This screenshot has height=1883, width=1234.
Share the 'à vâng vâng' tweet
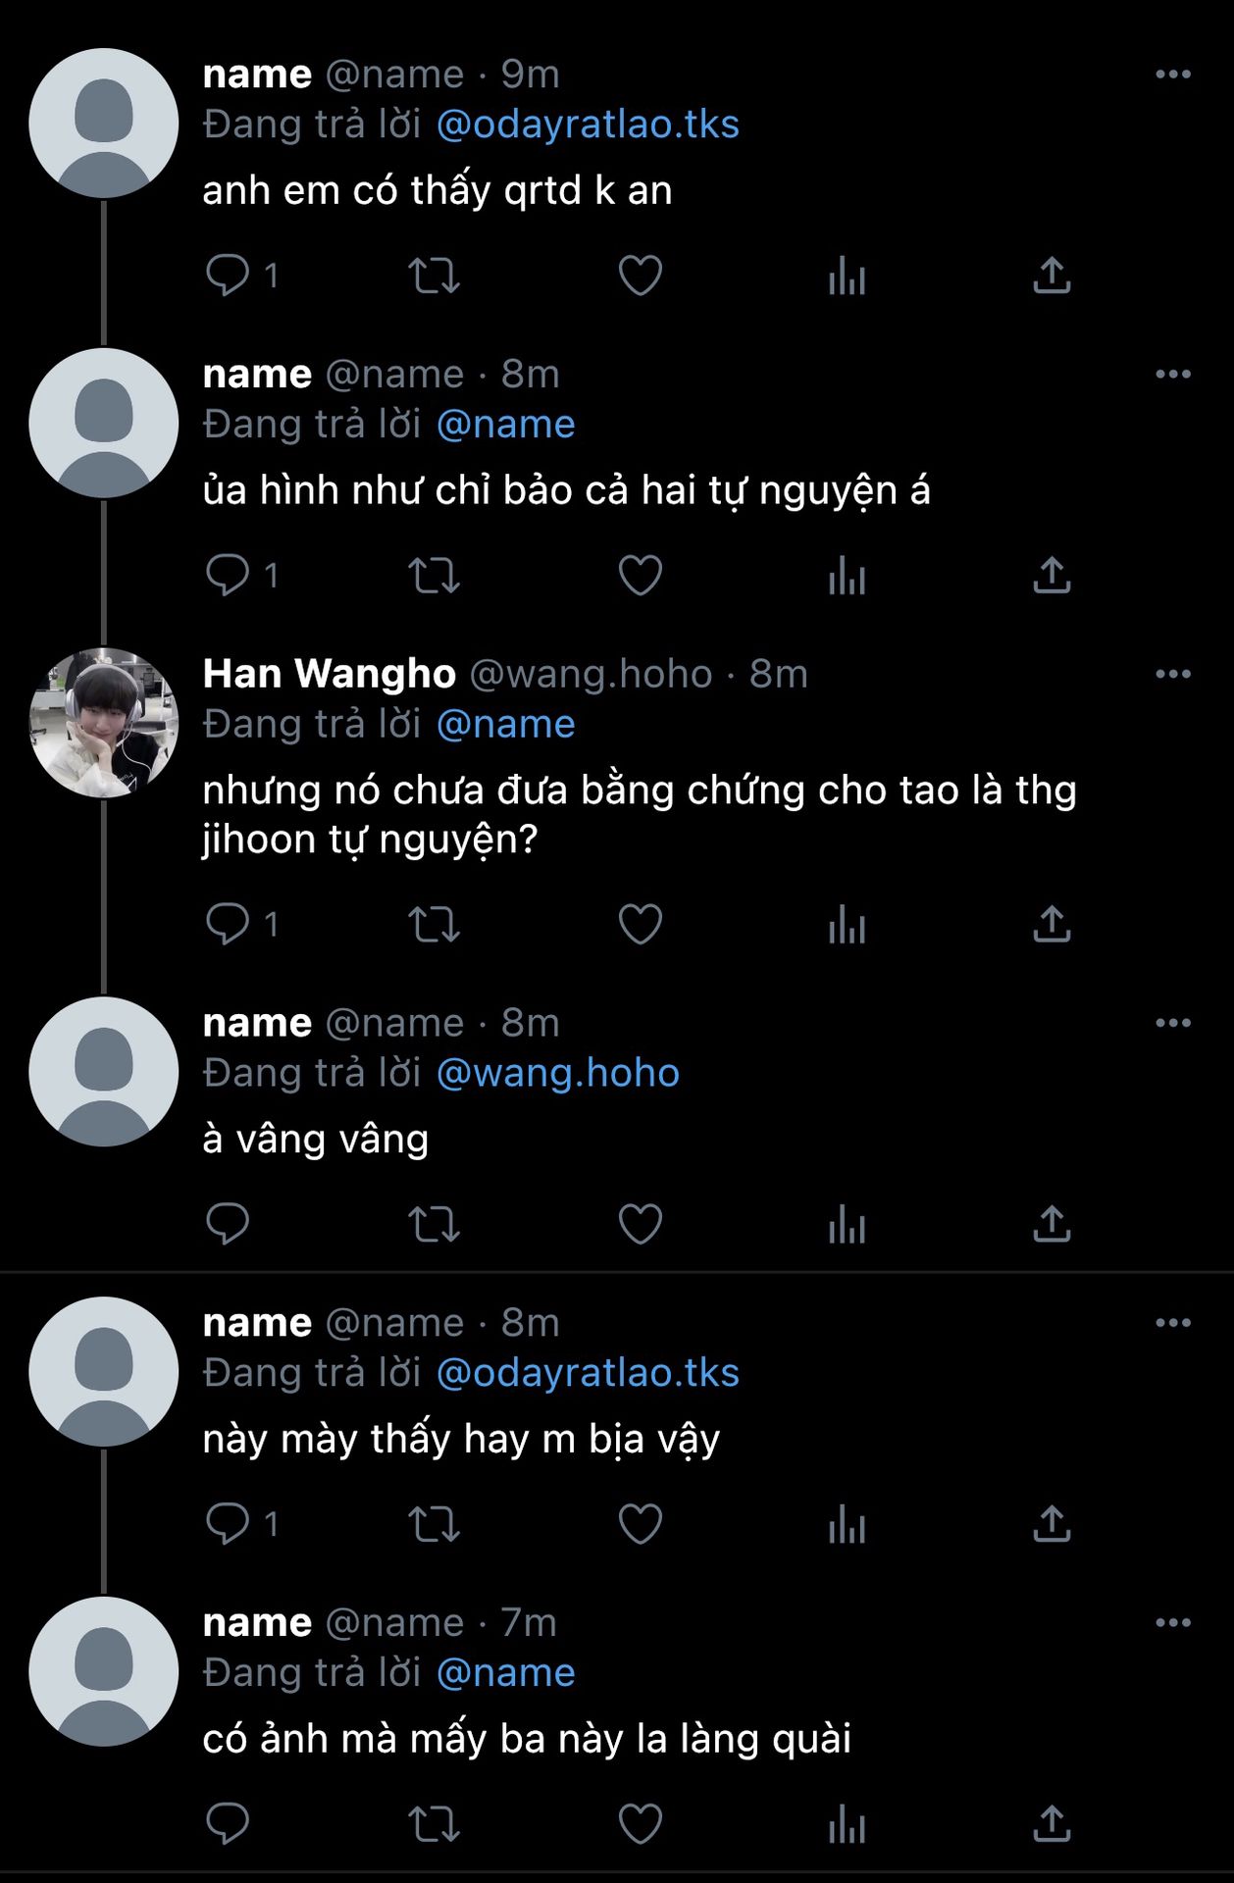[x=1052, y=1225]
